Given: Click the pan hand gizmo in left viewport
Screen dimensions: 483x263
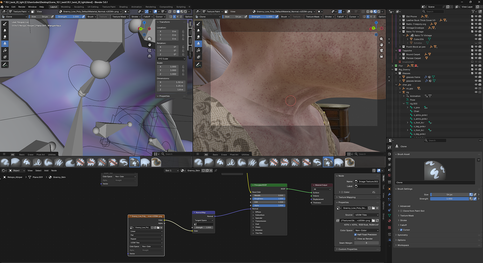Looking at the screenshot, I should 150,45.
